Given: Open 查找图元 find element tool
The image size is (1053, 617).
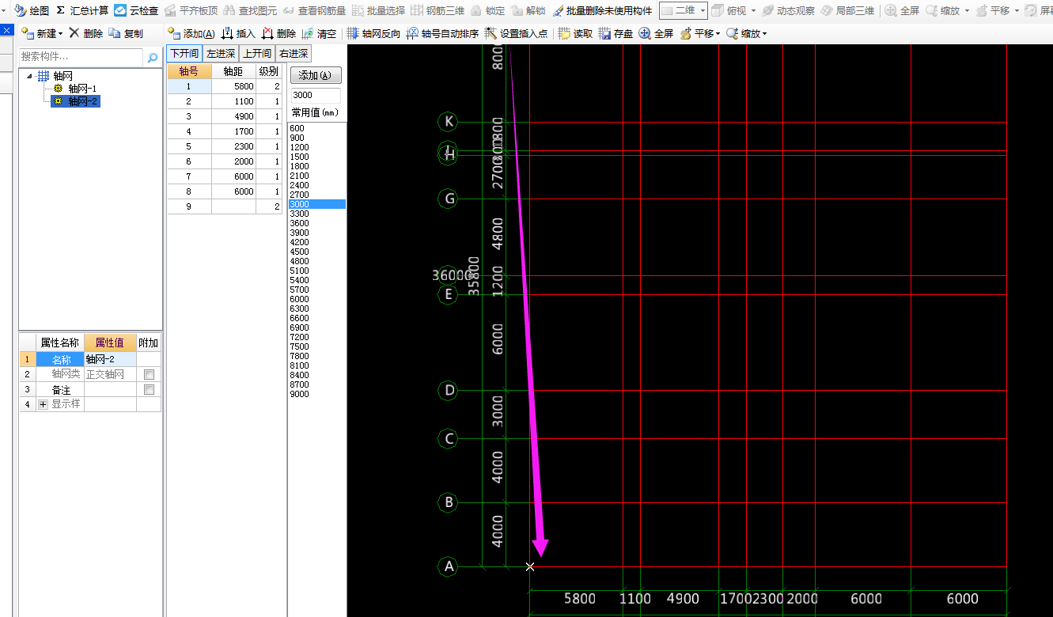Looking at the screenshot, I should [x=250, y=11].
